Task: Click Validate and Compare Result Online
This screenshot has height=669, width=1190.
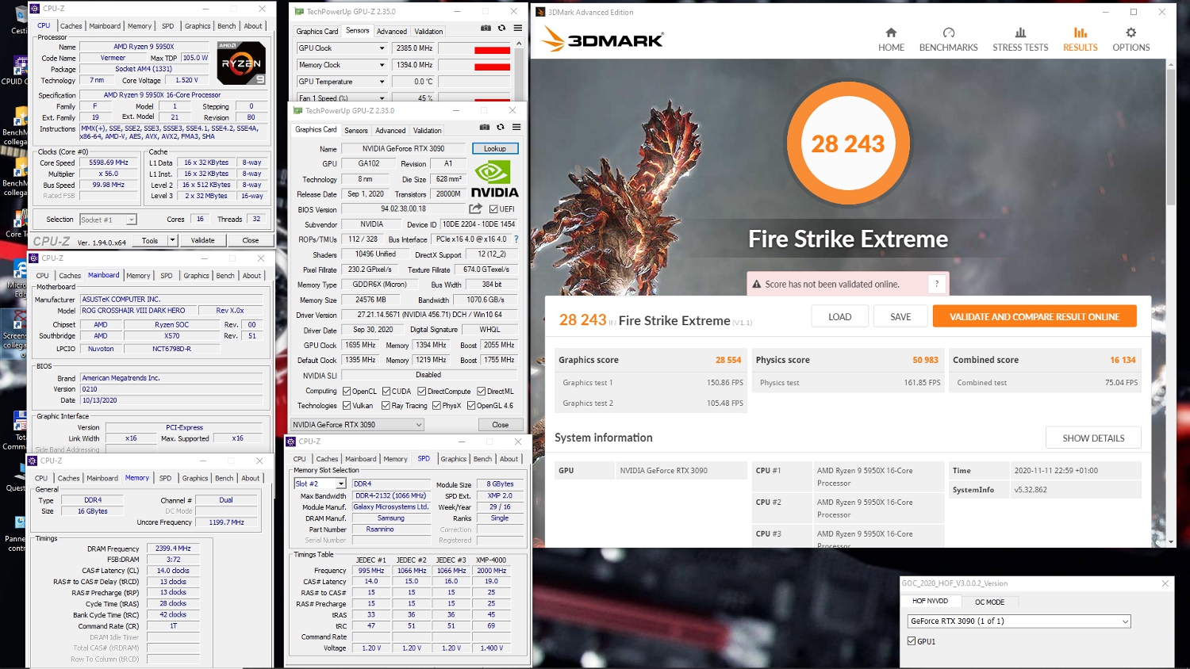Action: tap(1035, 316)
